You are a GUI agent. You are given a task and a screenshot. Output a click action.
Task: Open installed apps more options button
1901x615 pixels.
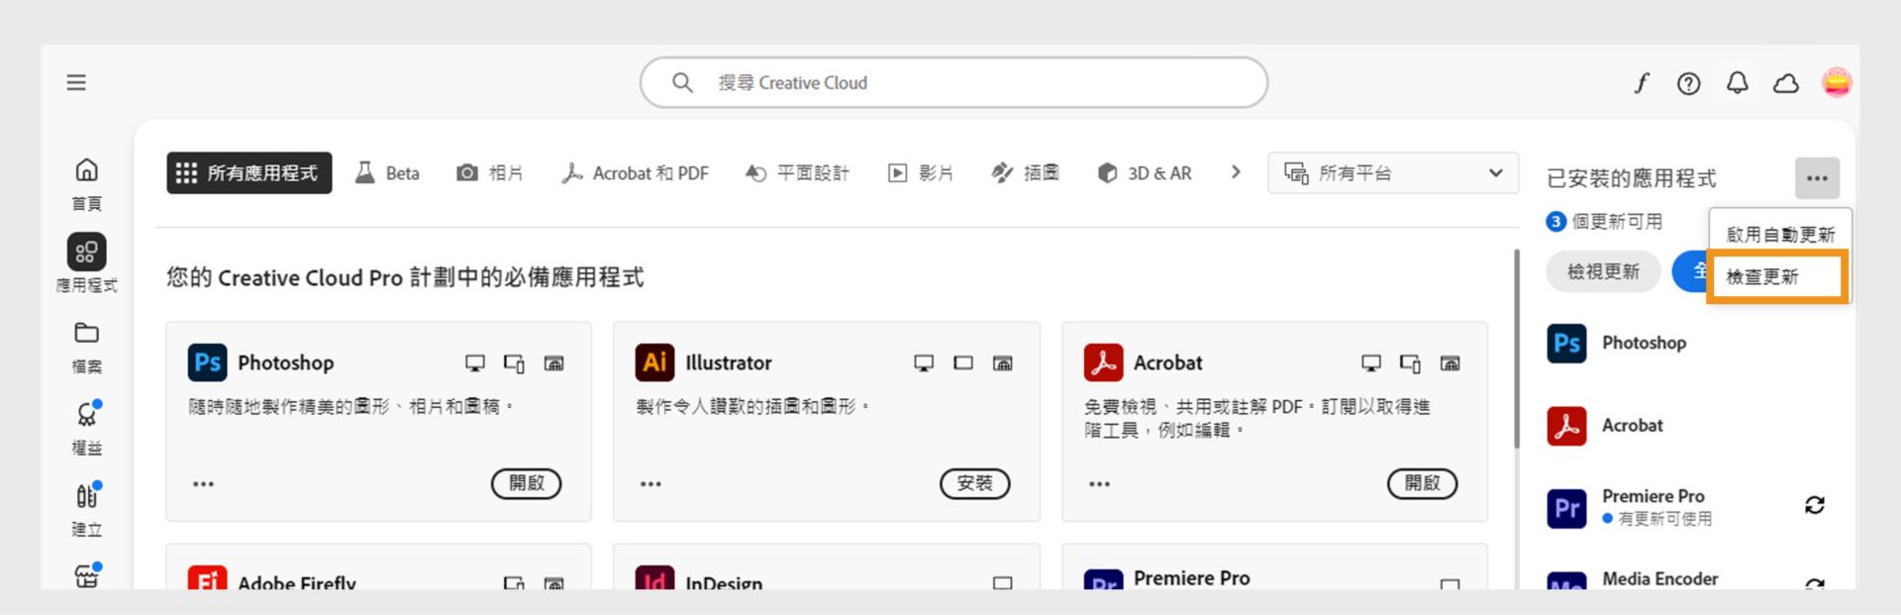(1817, 178)
